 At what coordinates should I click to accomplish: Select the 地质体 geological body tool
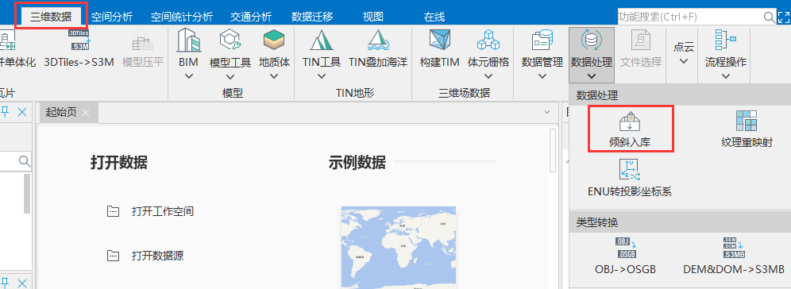tap(275, 49)
